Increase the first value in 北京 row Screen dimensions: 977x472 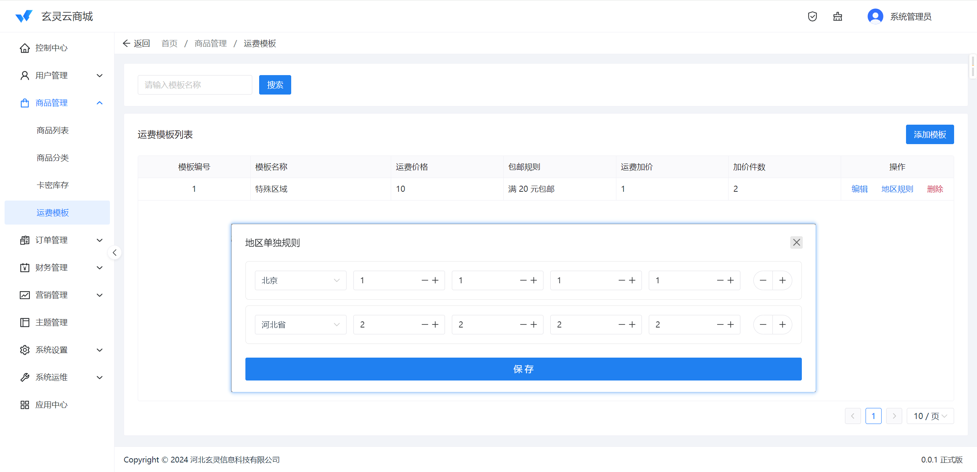click(435, 281)
